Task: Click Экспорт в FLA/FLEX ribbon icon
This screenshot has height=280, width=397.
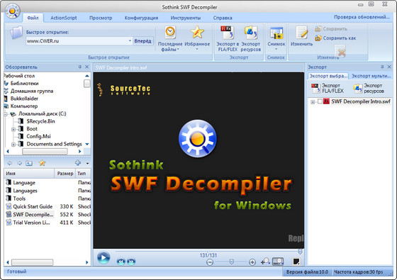Action: tap(227, 32)
